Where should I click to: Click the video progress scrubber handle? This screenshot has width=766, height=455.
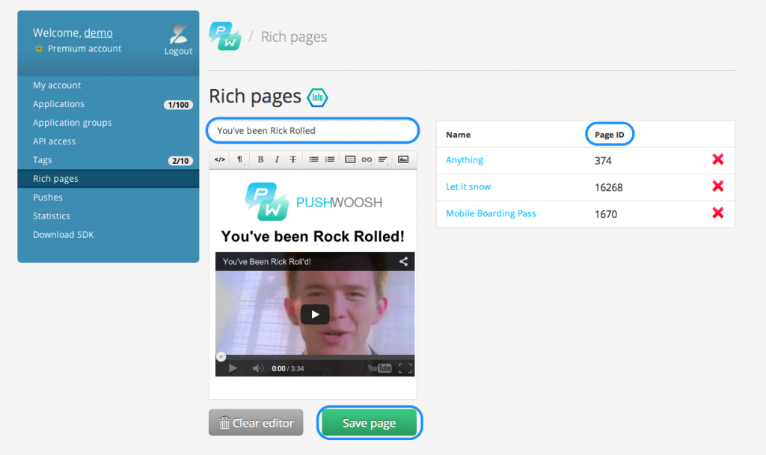pos(221,357)
